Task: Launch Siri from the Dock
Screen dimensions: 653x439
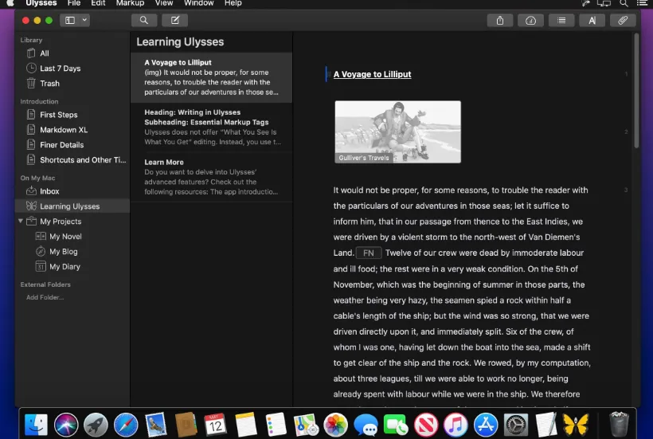Action: coord(66,425)
